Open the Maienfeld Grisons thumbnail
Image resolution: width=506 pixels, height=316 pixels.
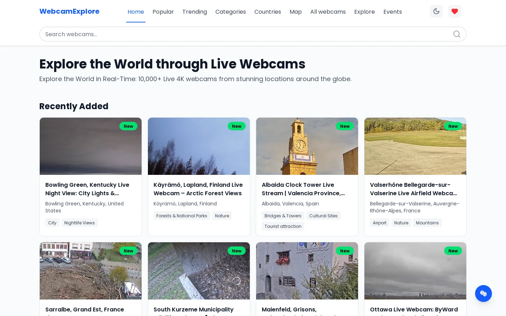click(x=307, y=271)
